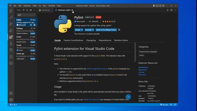This screenshot has width=197, height=111.
Task: Clear extensions search results icon
Action: point(31,10)
